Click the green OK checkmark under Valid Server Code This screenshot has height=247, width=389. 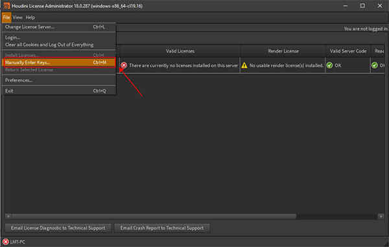(x=329, y=65)
